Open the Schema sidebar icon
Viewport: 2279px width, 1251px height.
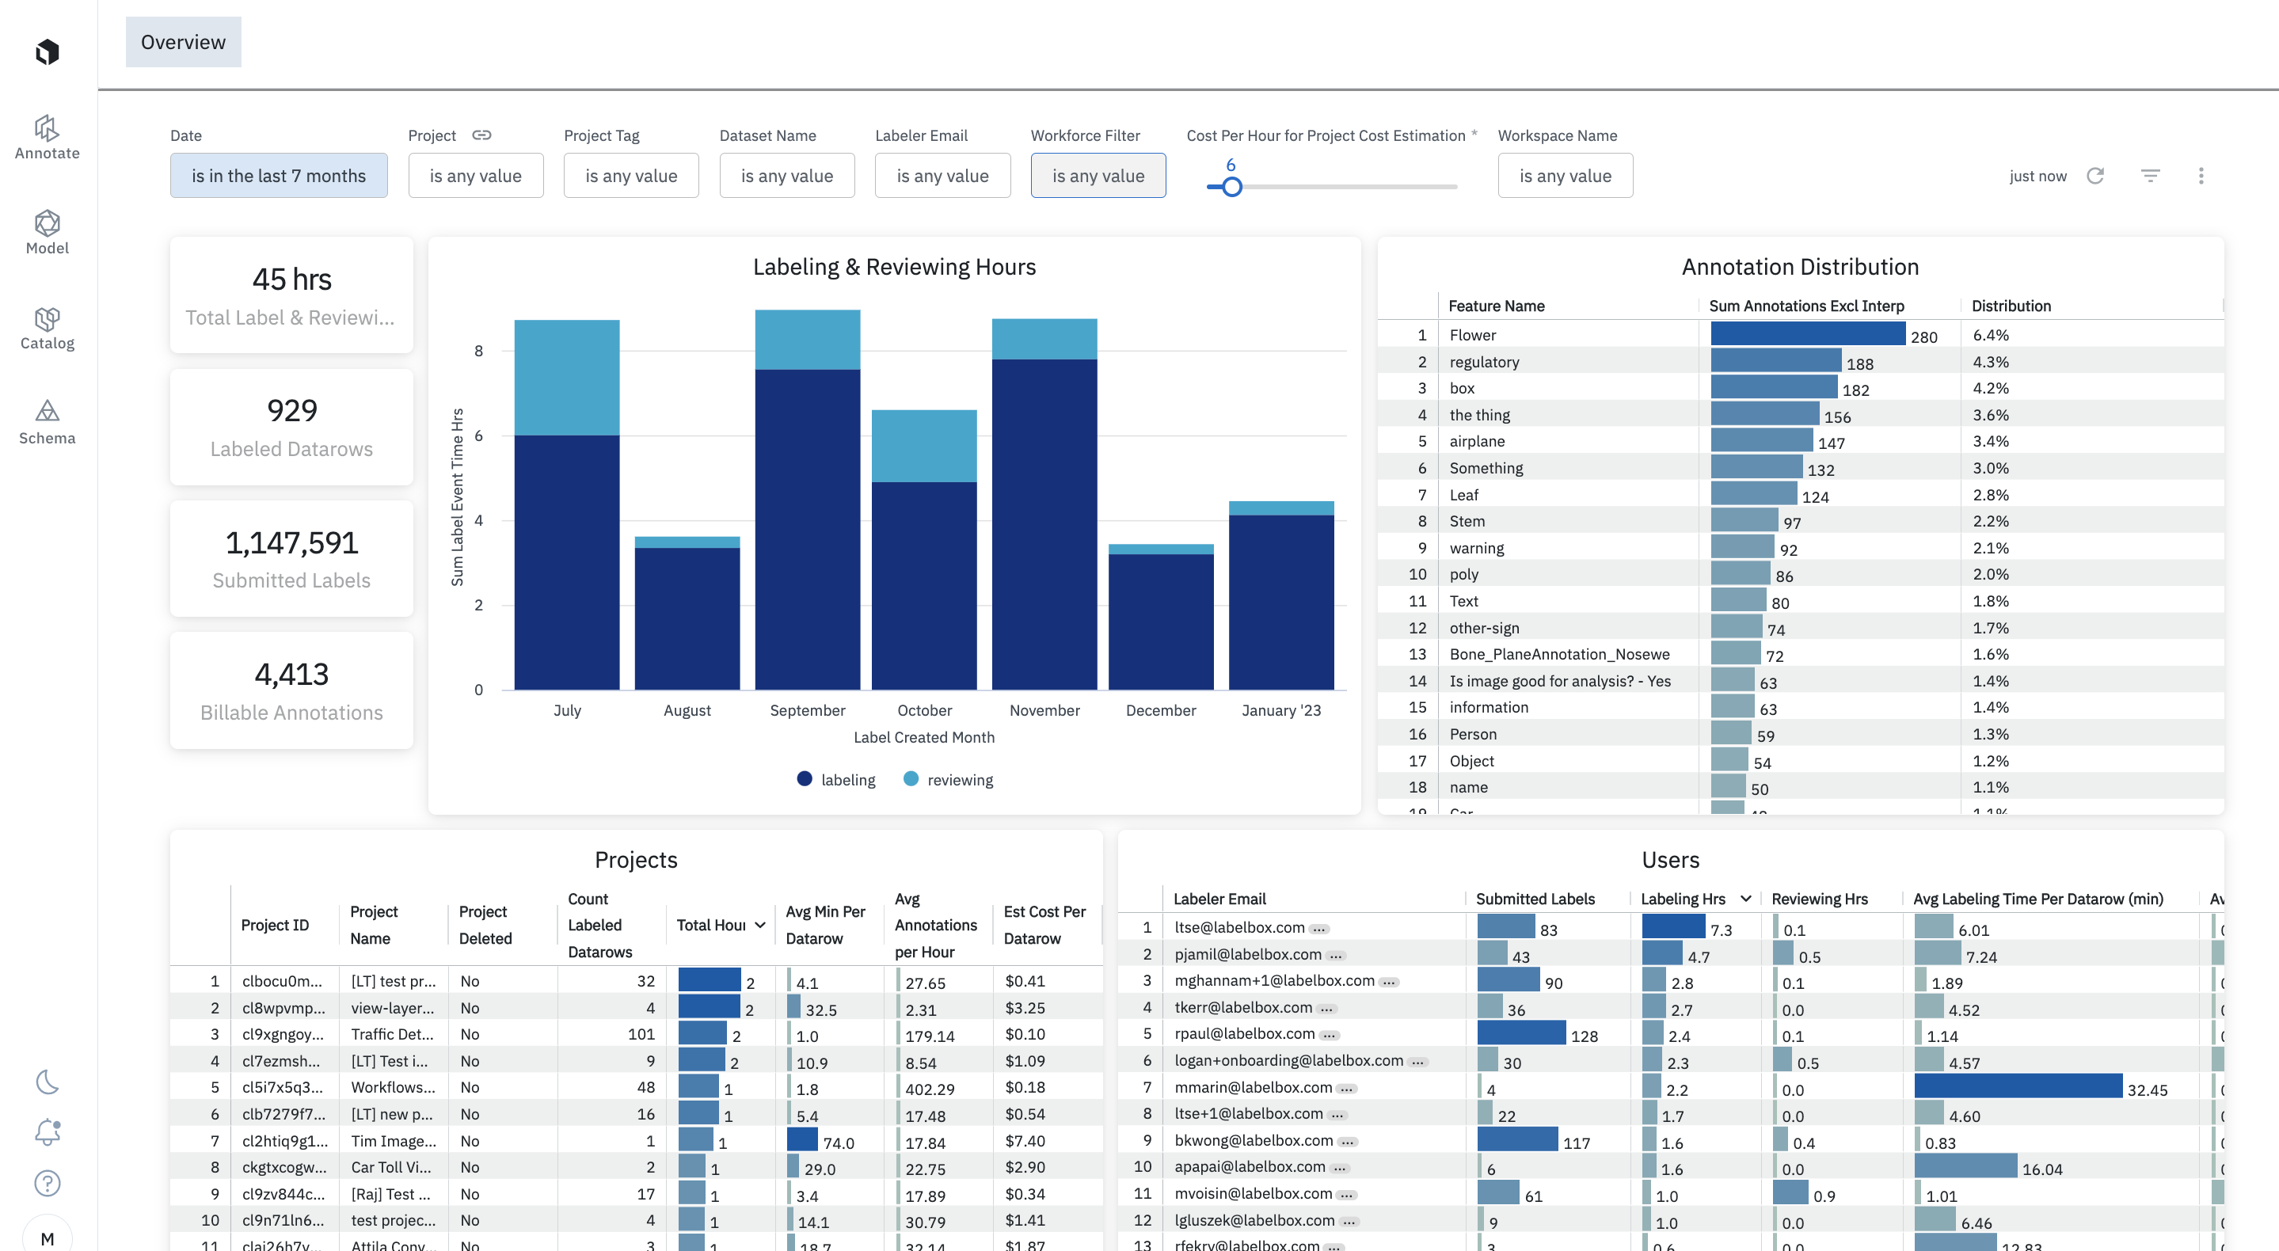[x=47, y=422]
